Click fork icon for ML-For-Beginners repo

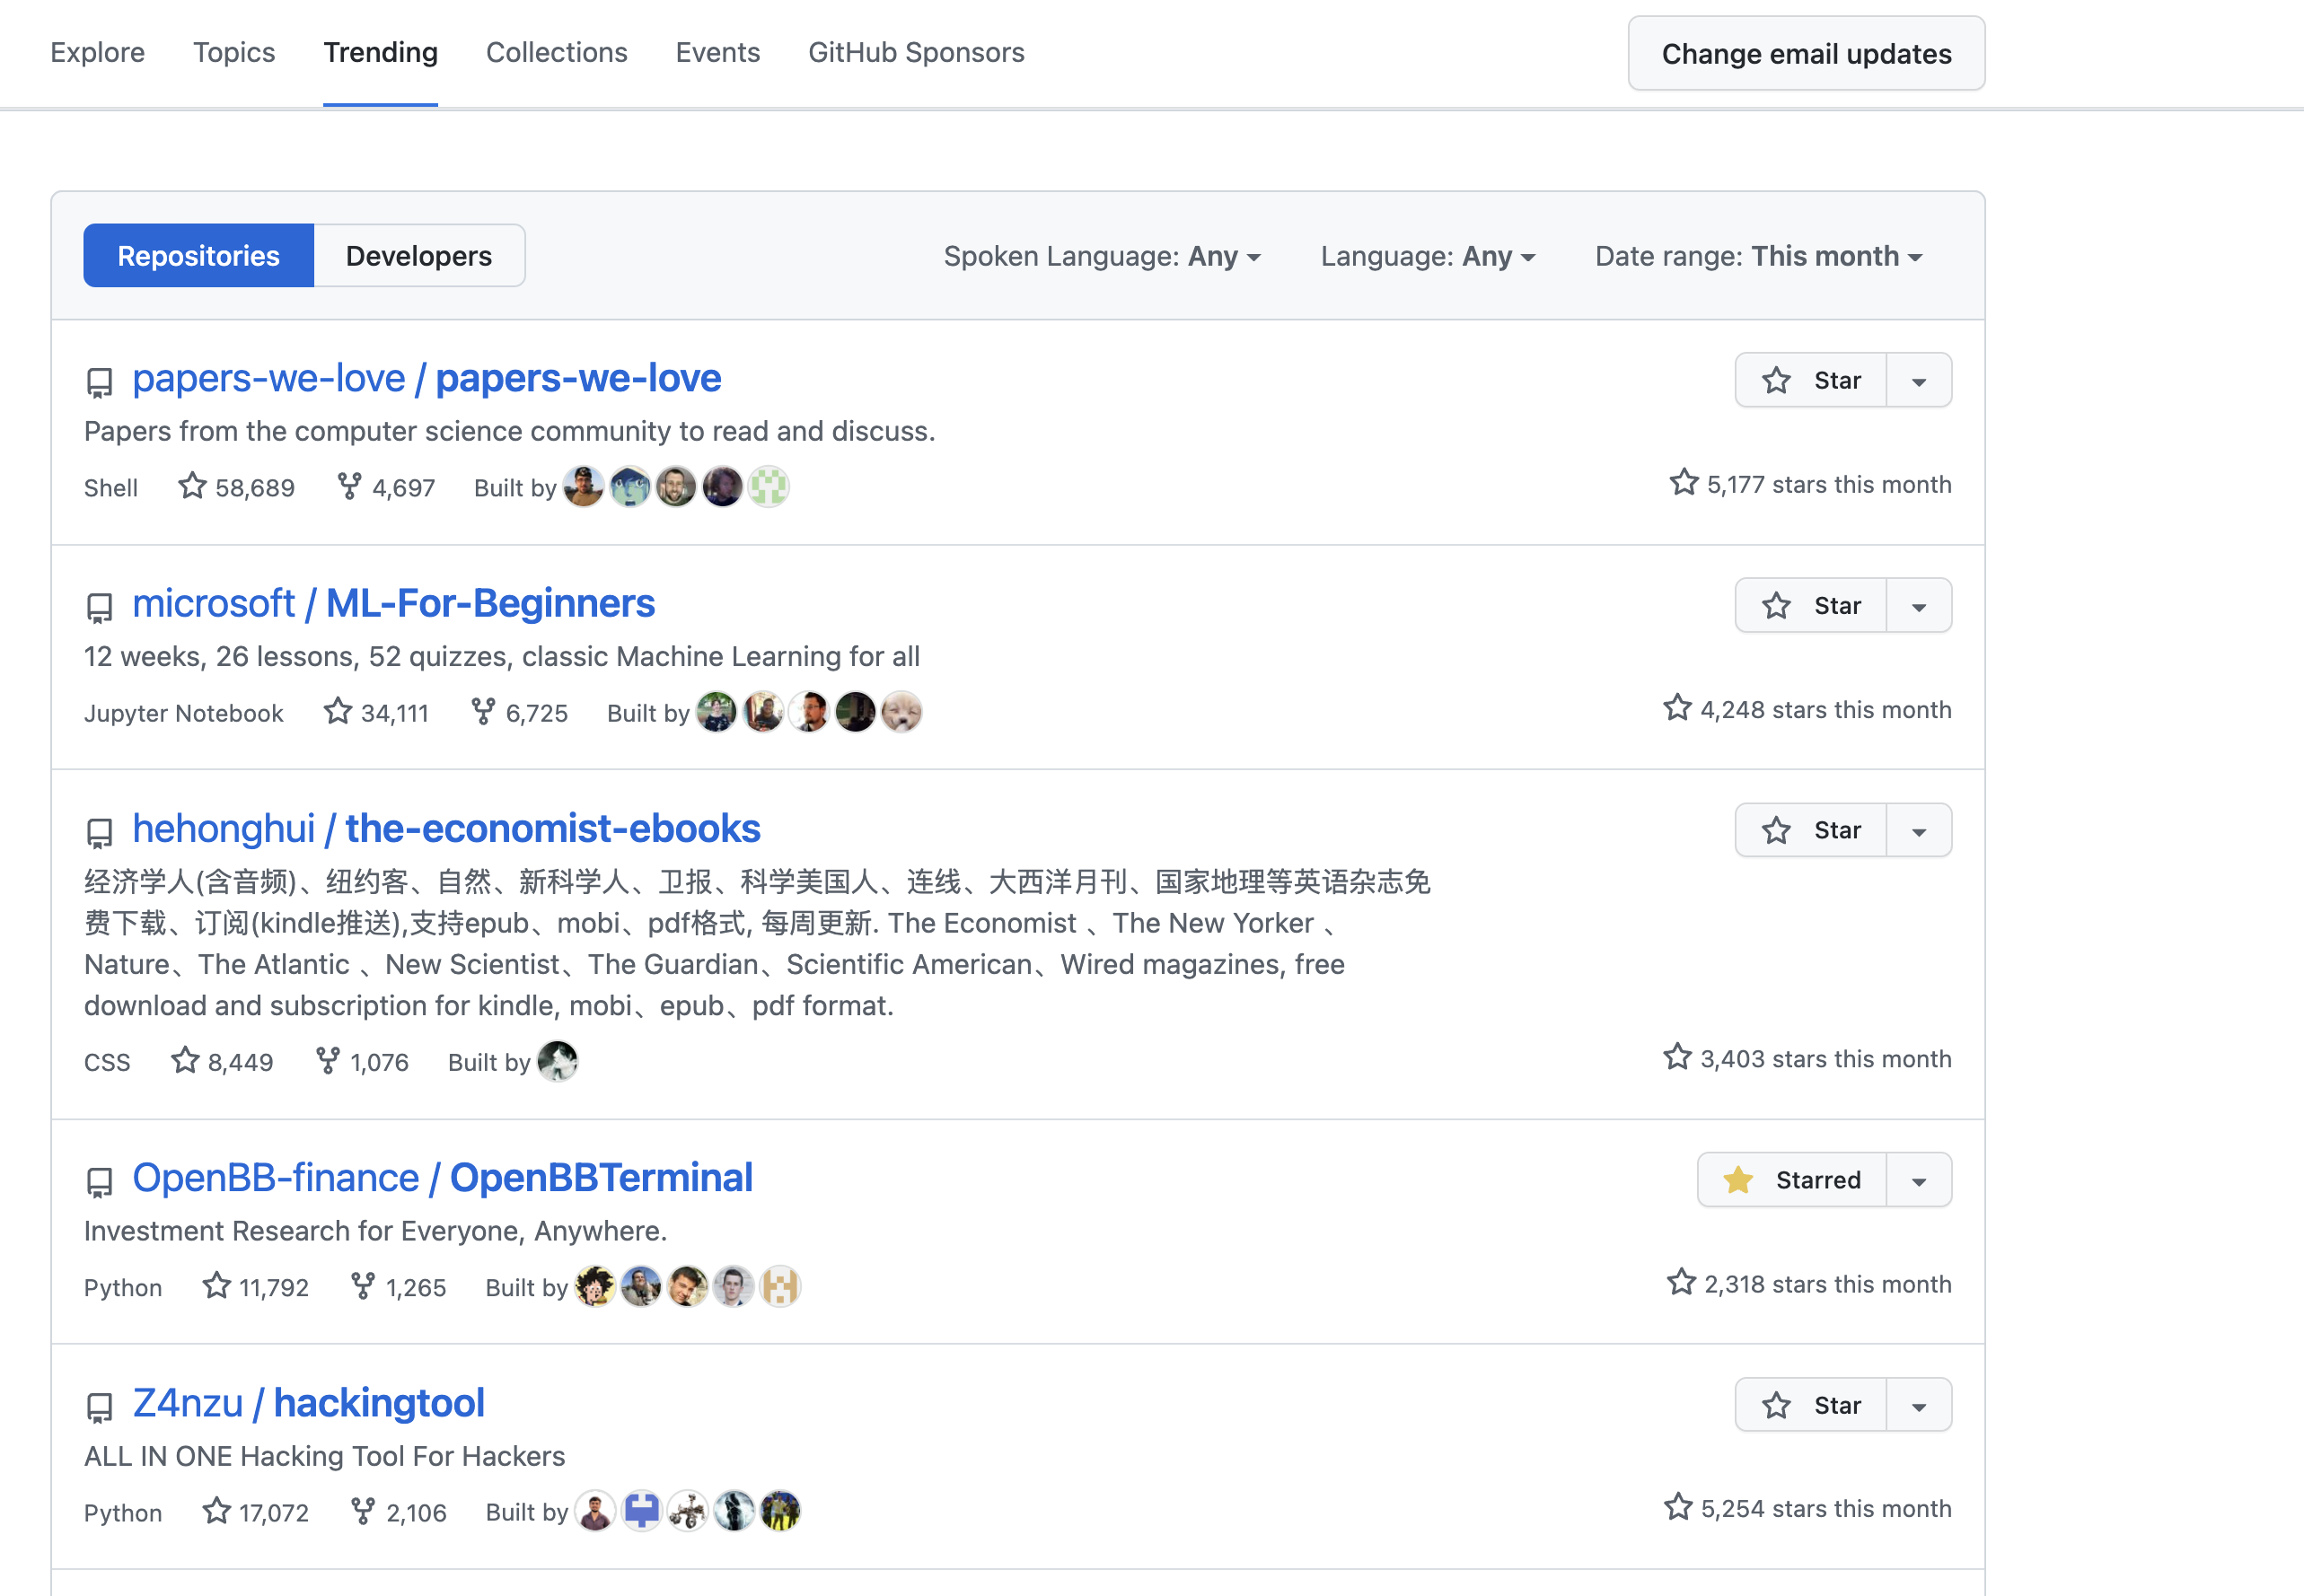click(x=483, y=712)
